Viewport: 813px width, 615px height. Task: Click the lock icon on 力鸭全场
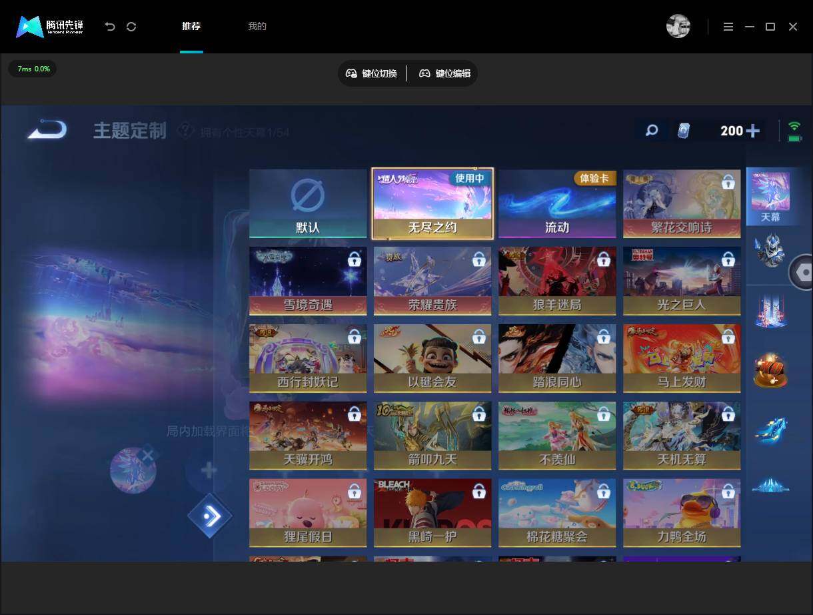tap(728, 491)
